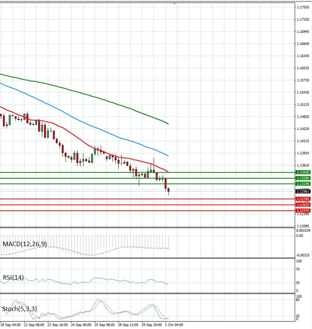Select the 1.13910 price axis label
Image resolution: width=312 pixels, height=329 pixels.
click(x=303, y=153)
